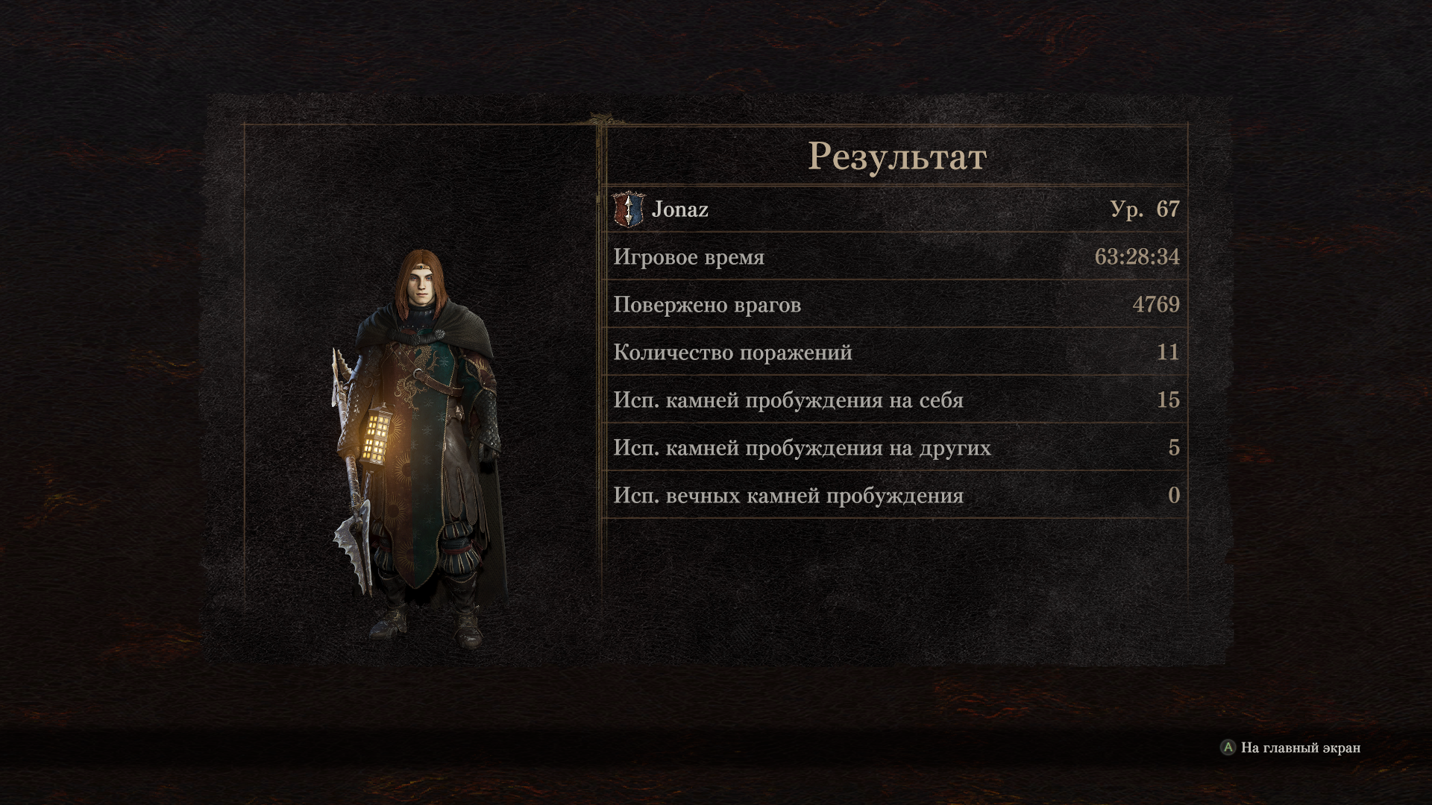The height and width of the screenshot is (805, 1432).
Task: Click the level value Ур. 67
Action: 1145,209
